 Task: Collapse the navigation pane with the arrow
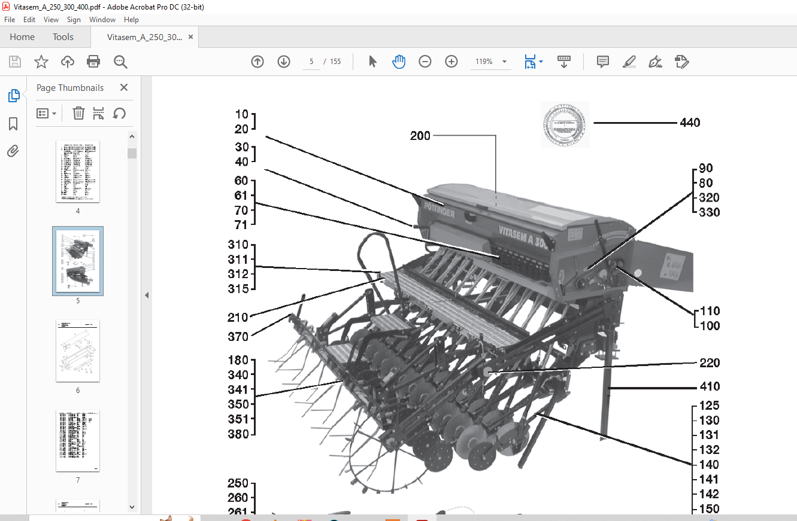[146, 295]
